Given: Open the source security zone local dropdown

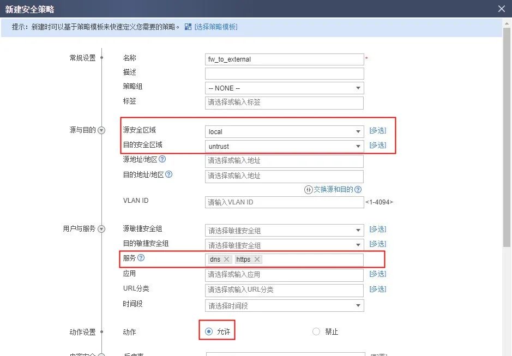Looking at the screenshot, I should tap(285, 131).
